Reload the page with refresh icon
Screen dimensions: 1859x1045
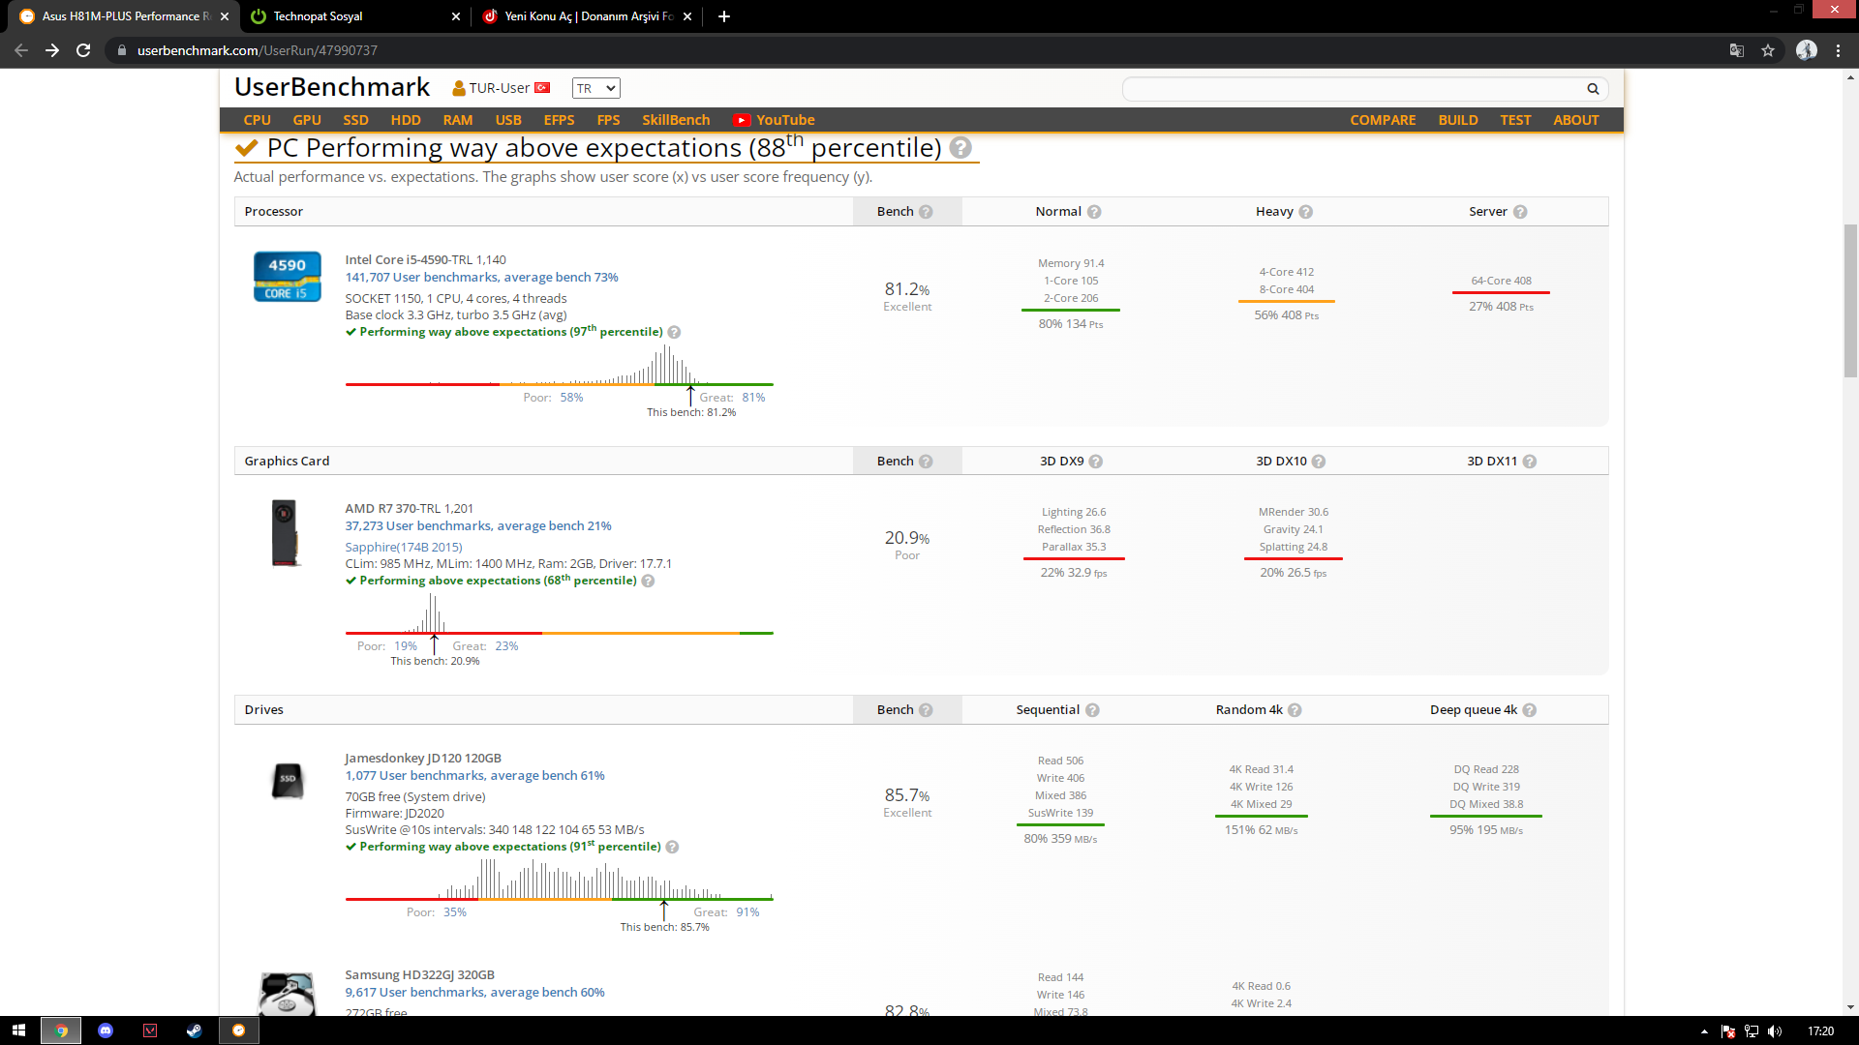point(83,50)
